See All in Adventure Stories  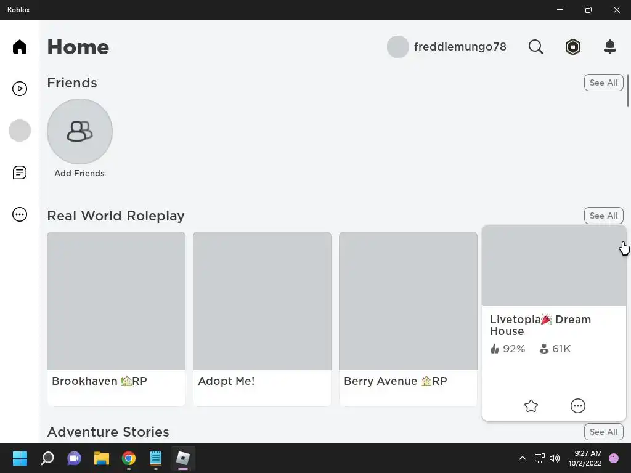pos(604,432)
